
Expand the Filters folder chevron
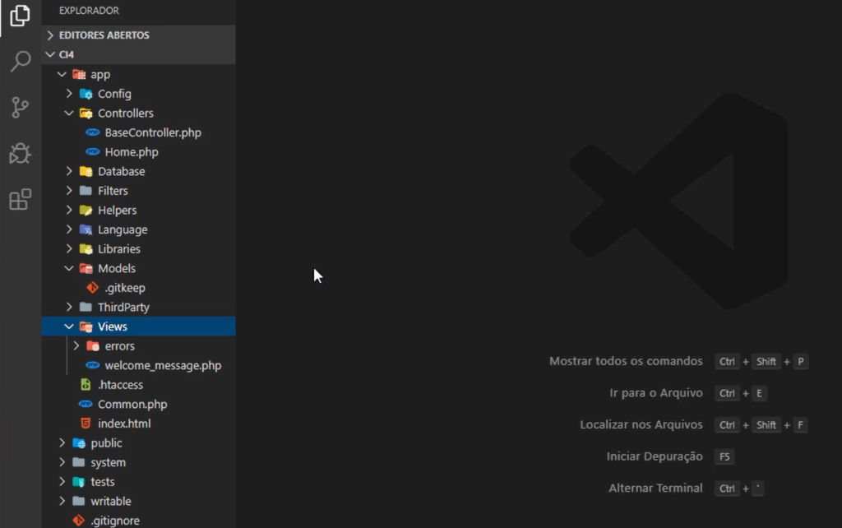(x=69, y=191)
